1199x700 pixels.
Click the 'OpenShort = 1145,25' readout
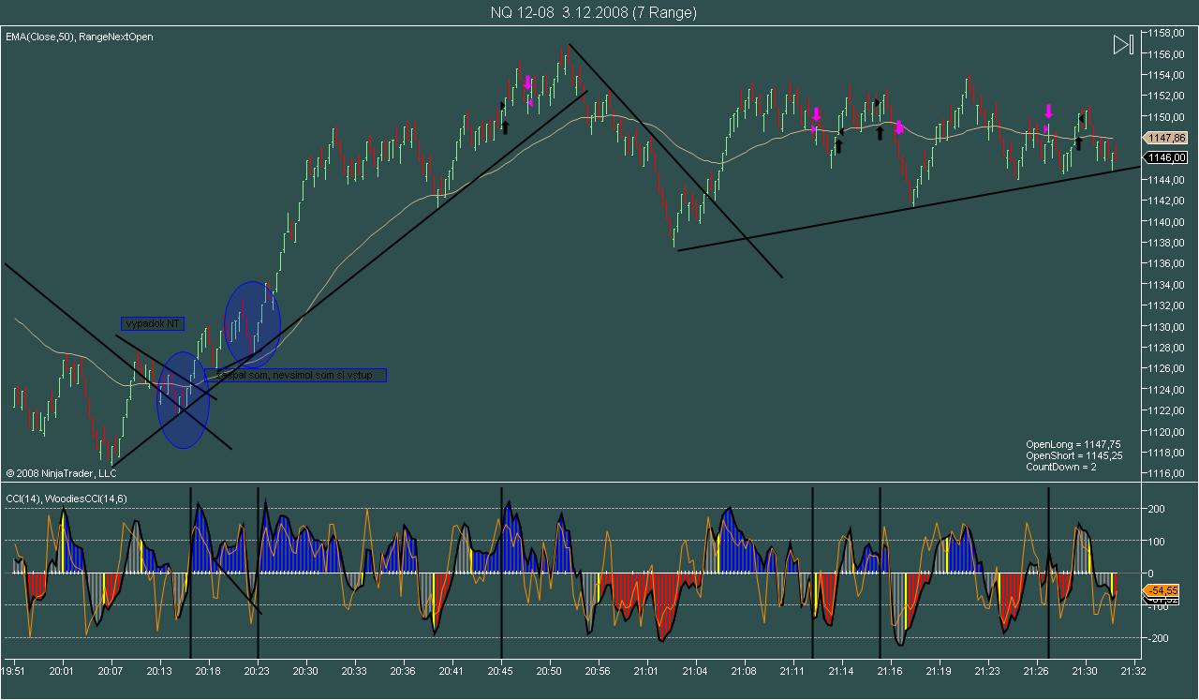pyautogui.click(x=1073, y=455)
